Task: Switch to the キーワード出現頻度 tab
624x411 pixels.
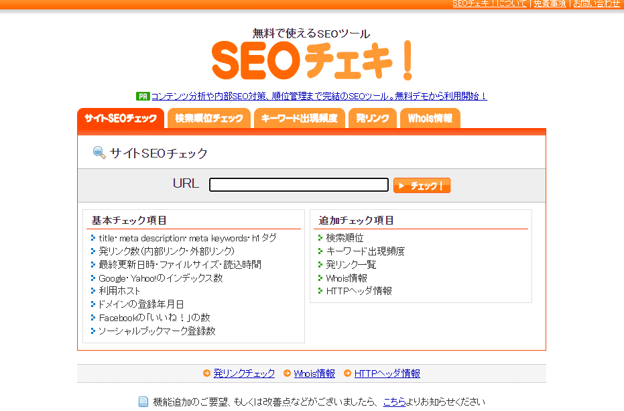Action: tap(299, 118)
